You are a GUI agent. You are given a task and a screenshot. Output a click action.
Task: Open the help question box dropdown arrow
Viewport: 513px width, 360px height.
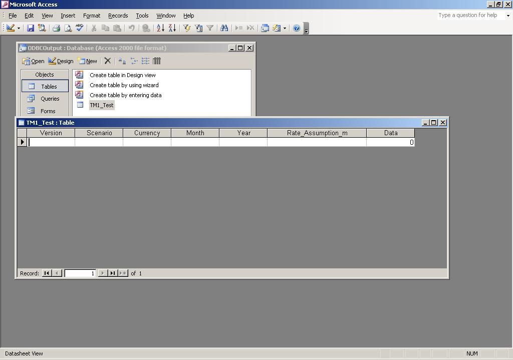pyautogui.click(x=508, y=16)
